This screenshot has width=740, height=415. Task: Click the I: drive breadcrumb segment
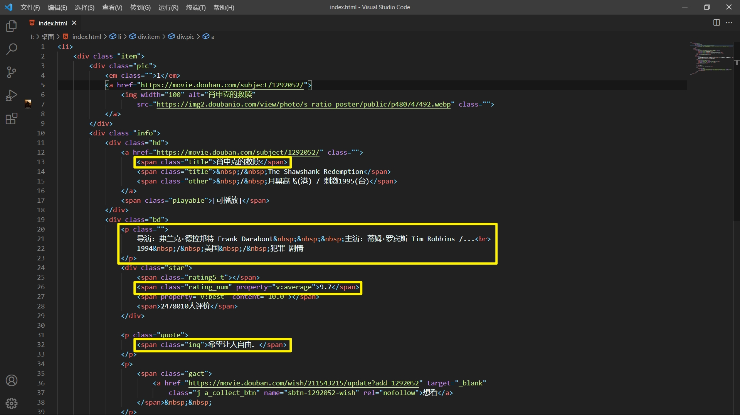pyautogui.click(x=32, y=37)
